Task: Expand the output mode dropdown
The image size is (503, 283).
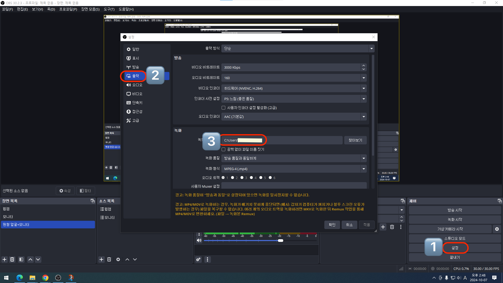Action: (371, 48)
